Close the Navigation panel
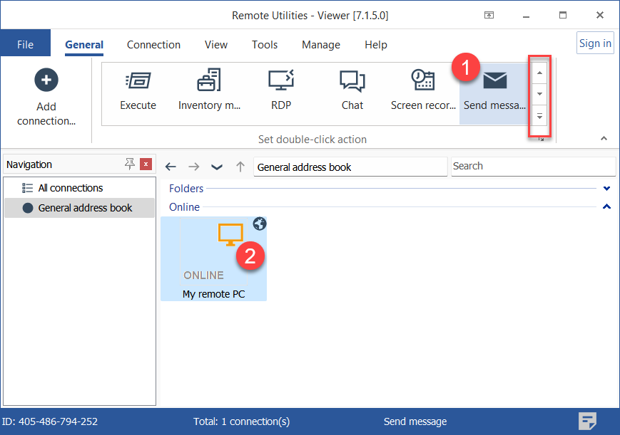The width and height of the screenshot is (620, 435). click(x=146, y=164)
